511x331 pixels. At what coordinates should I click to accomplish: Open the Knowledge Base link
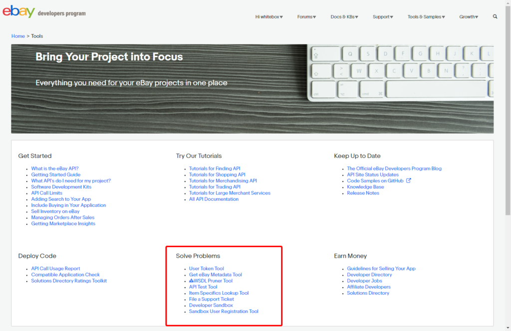click(365, 187)
